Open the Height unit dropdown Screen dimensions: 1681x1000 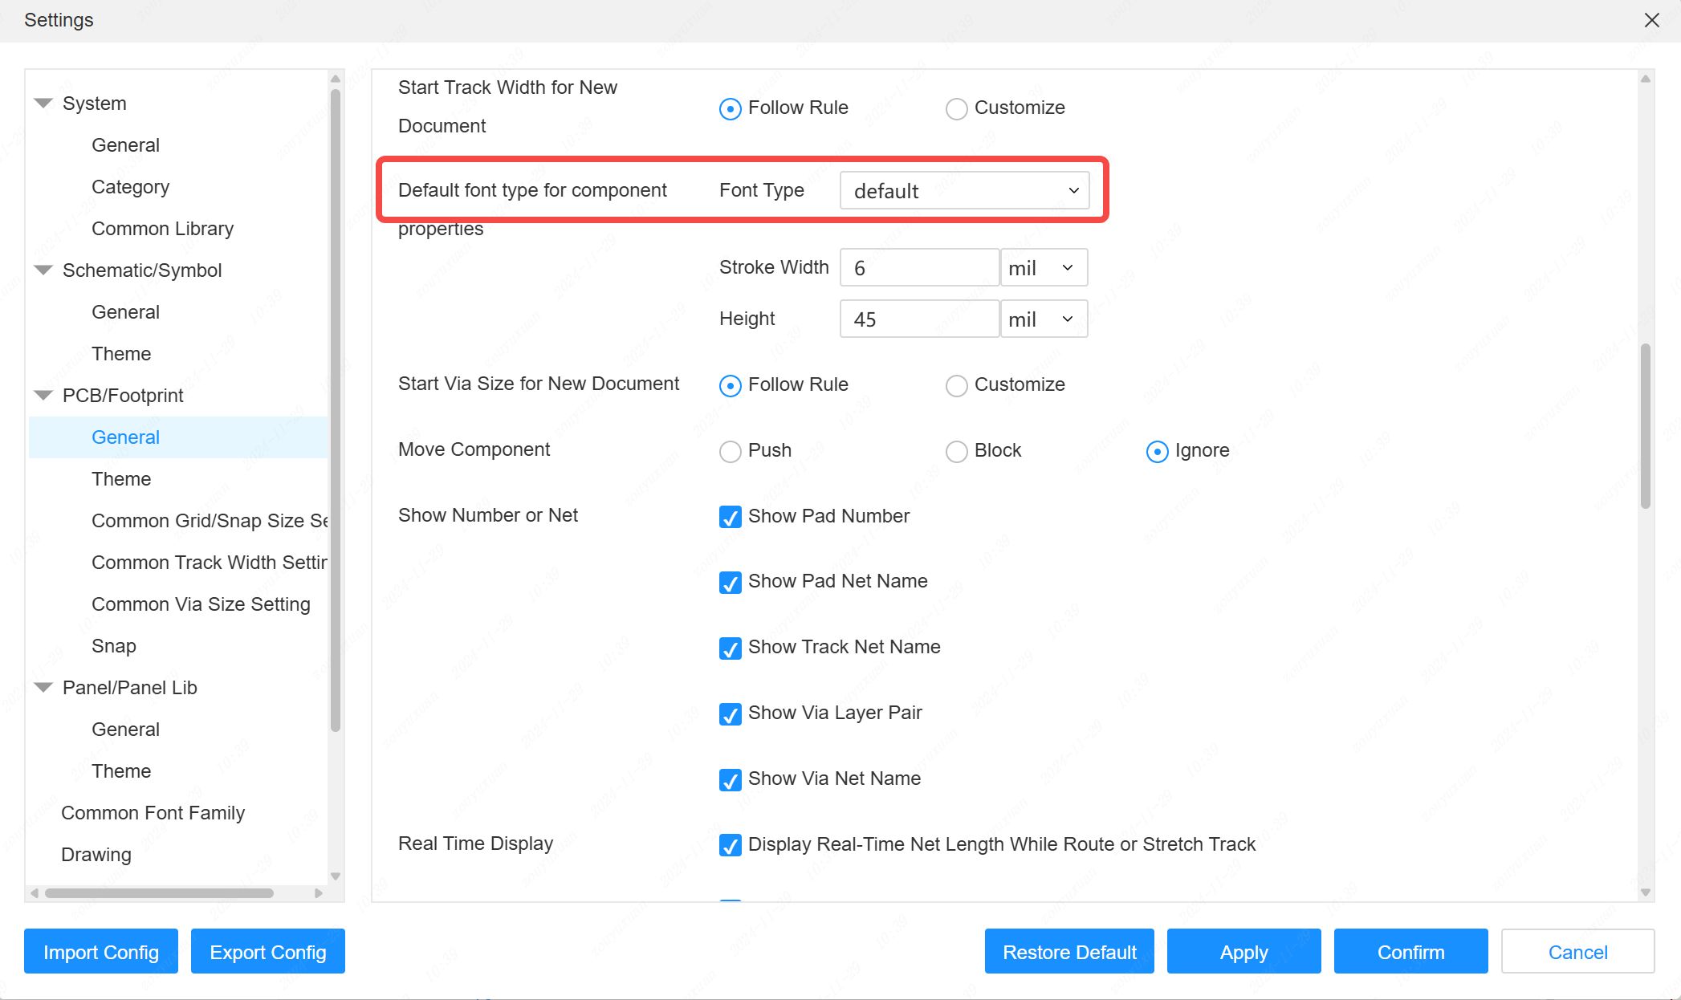coord(1043,319)
